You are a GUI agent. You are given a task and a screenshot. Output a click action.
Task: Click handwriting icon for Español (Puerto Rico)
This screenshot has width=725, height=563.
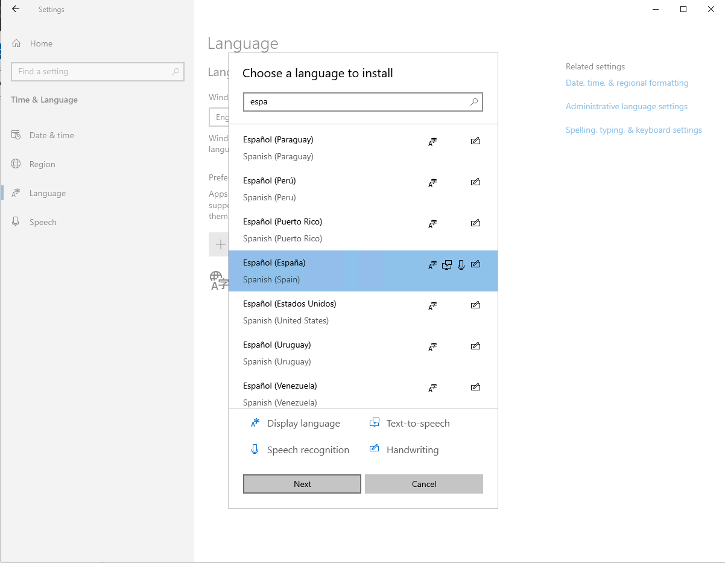pyautogui.click(x=475, y=223)
